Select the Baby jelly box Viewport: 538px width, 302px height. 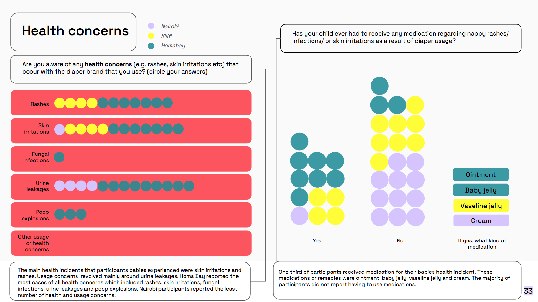pos(481,190)
